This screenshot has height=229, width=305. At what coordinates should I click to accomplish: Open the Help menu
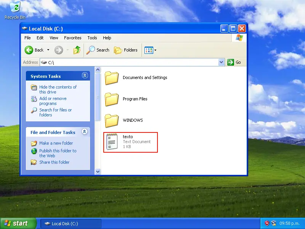pos(107,38)
